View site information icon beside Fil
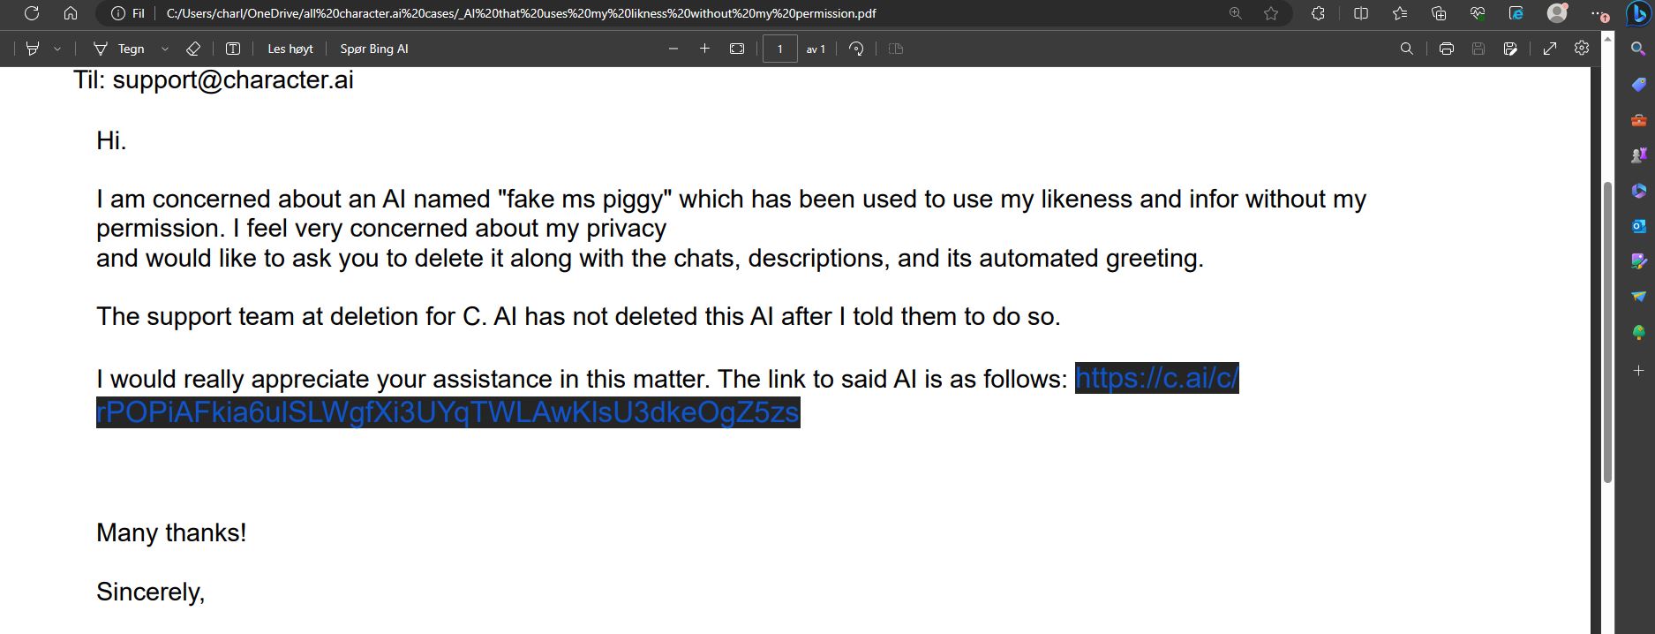 [x=117, y=13]
